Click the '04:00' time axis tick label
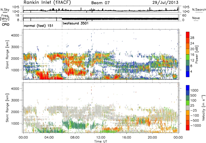Viewport: 206px width, 143px height. click(x=49, y=138)
